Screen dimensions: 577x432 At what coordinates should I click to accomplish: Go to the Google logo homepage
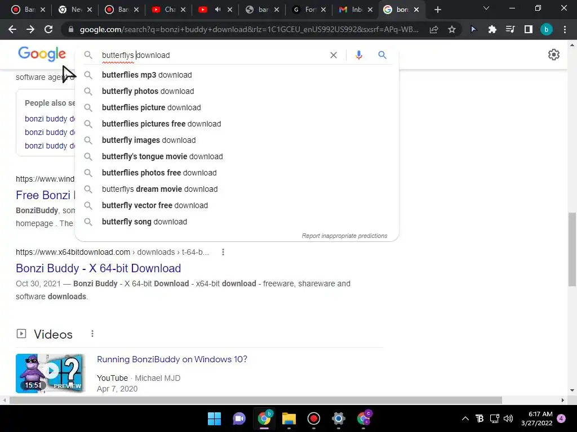[x=42, y=55]
